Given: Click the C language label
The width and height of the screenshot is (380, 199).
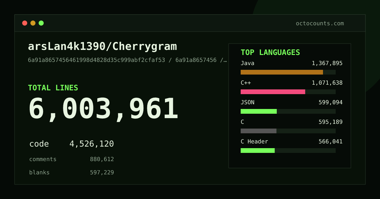Looking at the screenshot, I should (x=242, y=122).
